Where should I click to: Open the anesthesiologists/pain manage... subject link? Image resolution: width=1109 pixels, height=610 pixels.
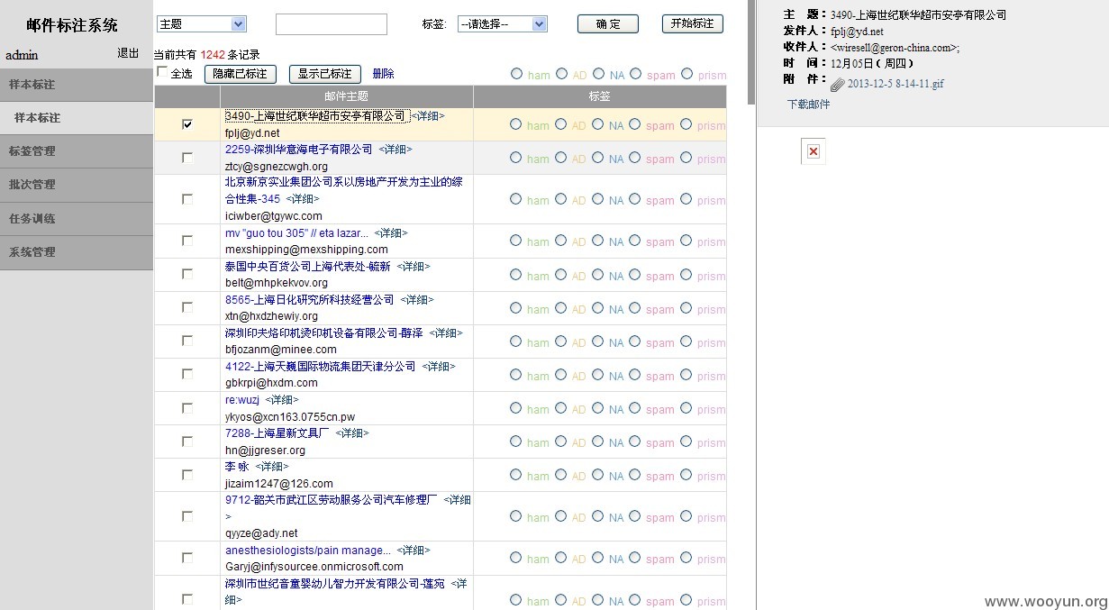click(x=308, y=551)
